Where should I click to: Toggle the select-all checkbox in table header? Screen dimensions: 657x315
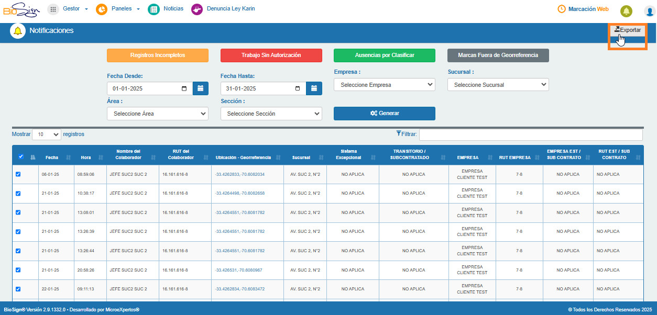tap(21, 156)
